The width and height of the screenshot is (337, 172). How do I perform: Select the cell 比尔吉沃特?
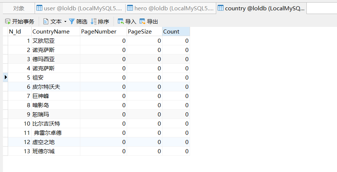point(56,124)
